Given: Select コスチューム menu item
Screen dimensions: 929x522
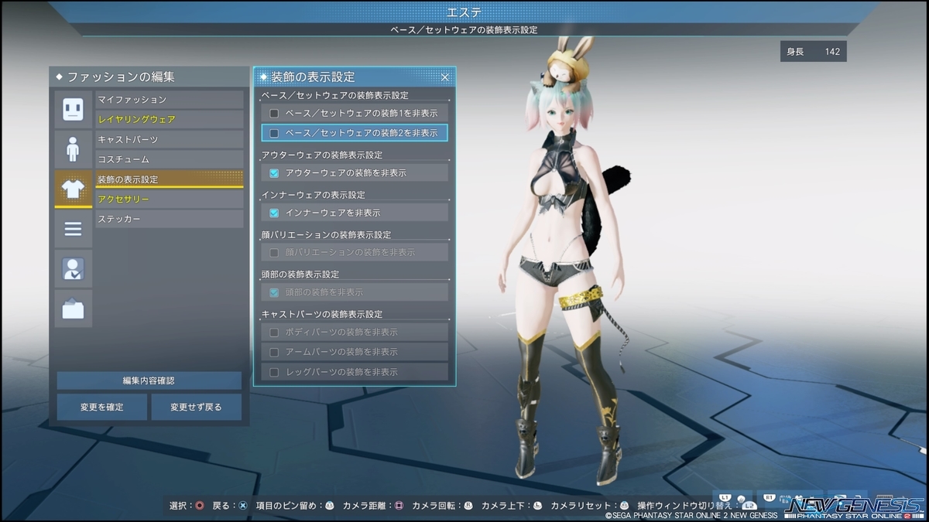Looking at the screenshot, I should click(170, 159).
